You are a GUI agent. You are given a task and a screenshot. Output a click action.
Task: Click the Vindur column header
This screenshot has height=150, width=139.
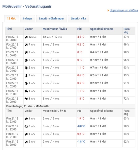[x=29, y=29]
